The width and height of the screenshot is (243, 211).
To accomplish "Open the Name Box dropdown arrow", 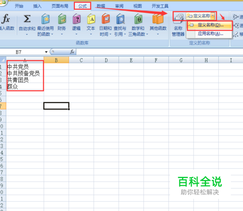I will 46,52.
